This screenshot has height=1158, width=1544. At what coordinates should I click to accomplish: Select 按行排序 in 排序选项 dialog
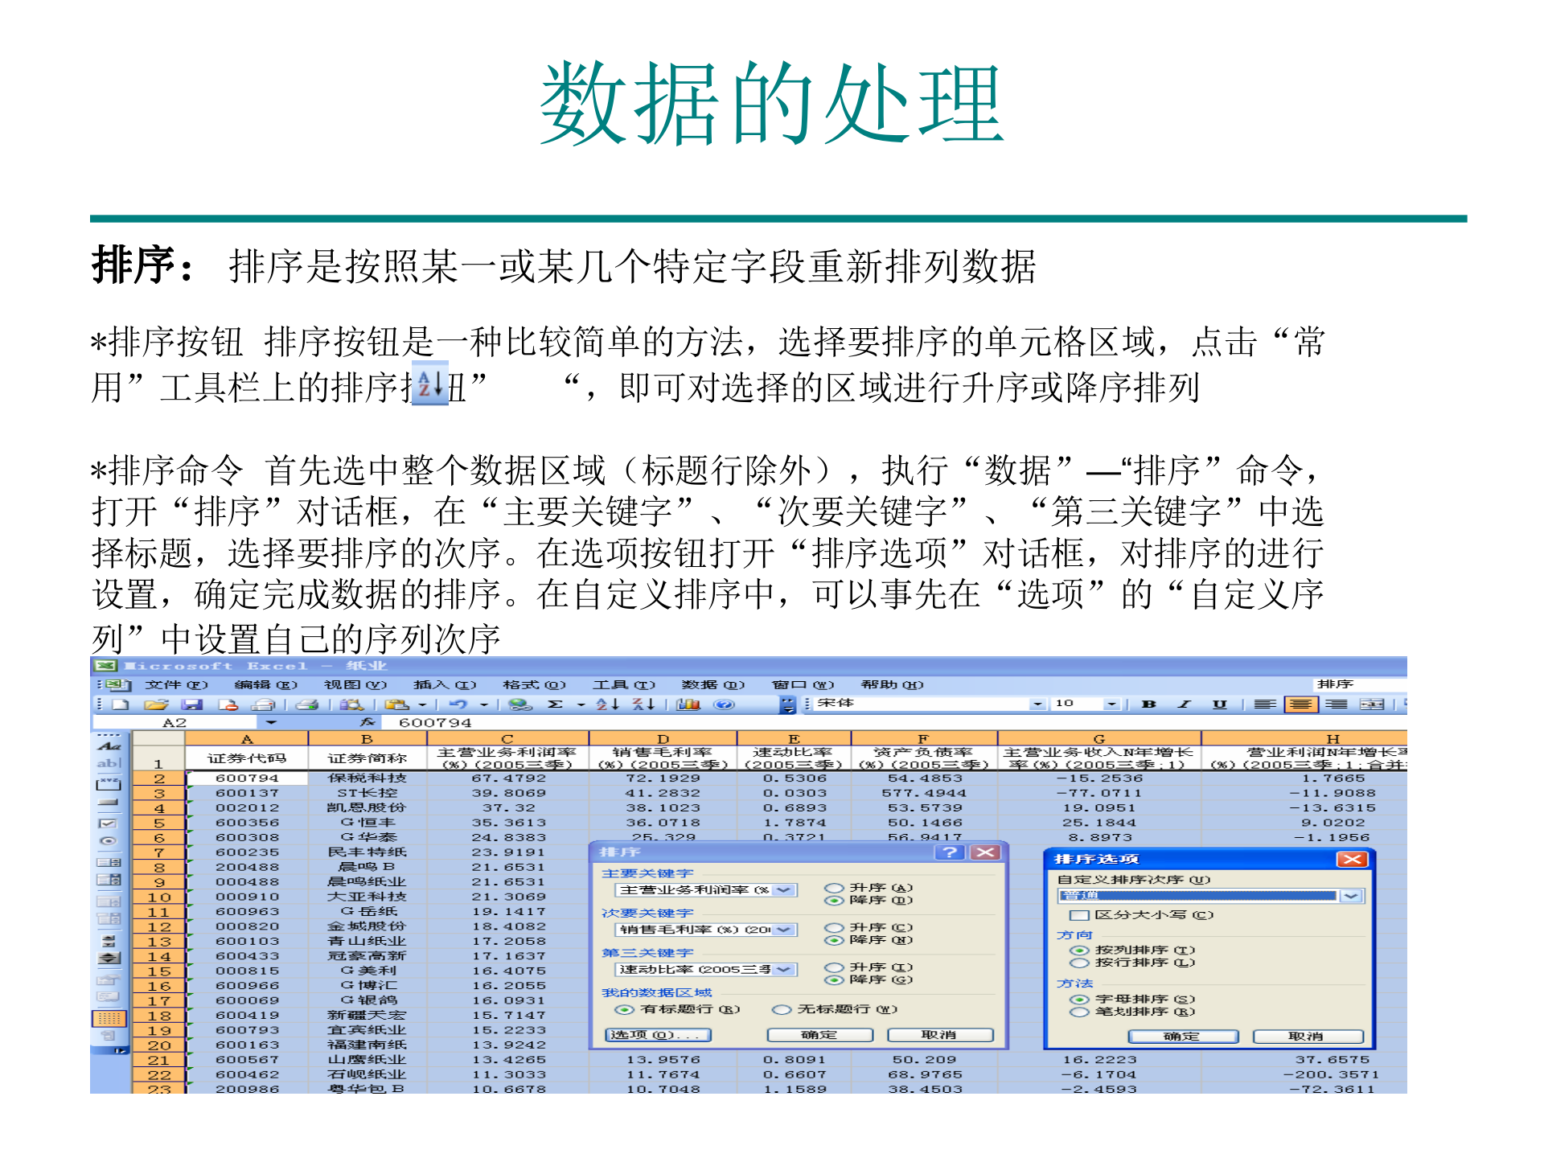[1082, 963]
